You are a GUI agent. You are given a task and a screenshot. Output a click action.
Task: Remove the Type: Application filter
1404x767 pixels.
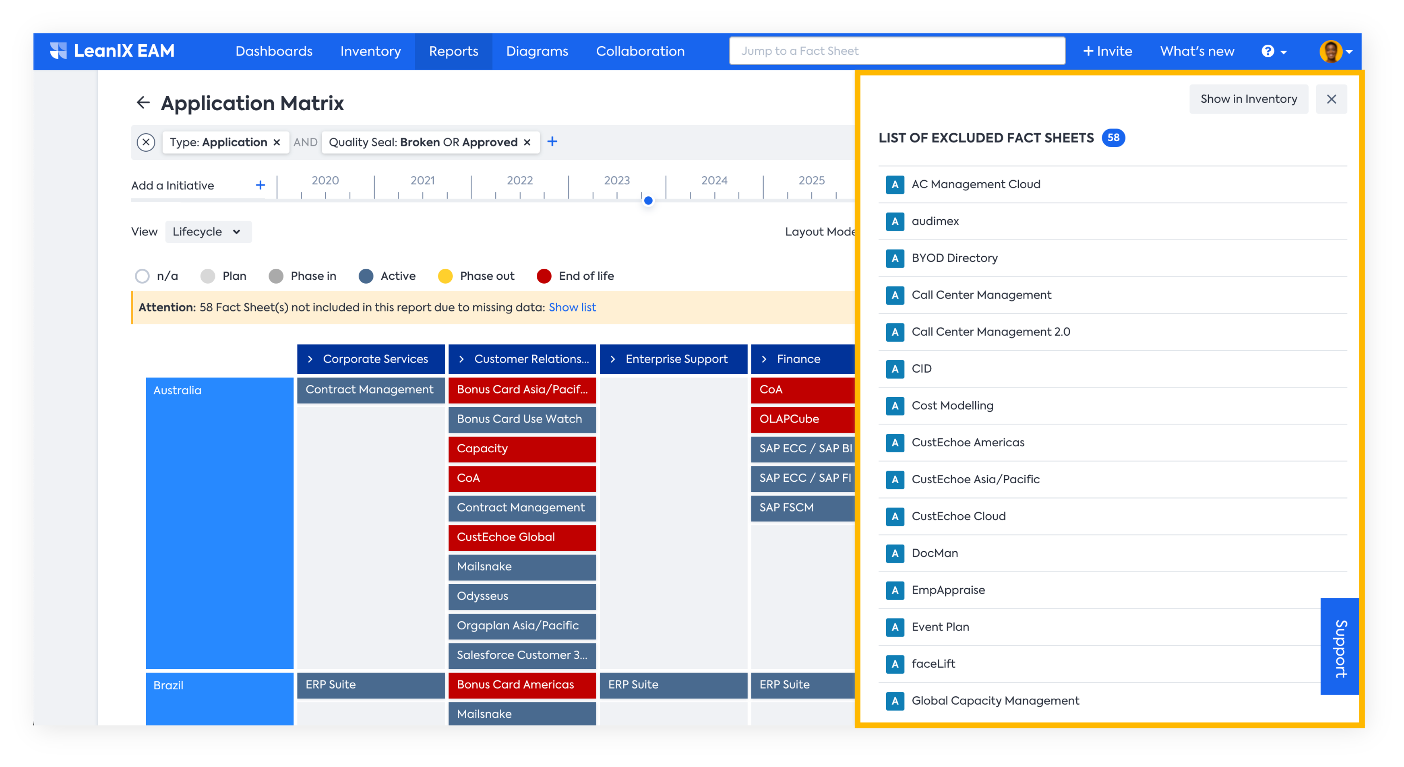click(277, 142)
